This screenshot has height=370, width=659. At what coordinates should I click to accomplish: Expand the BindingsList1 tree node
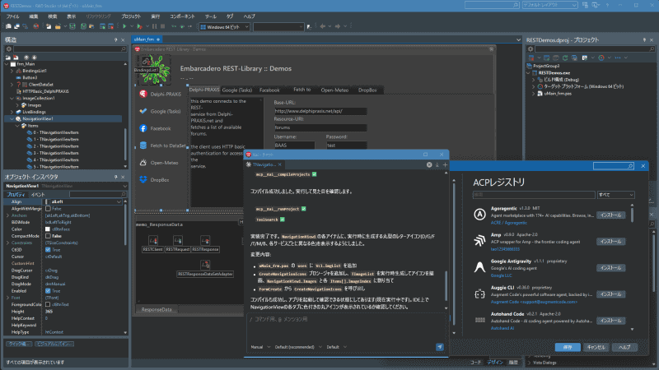(12, 71)
